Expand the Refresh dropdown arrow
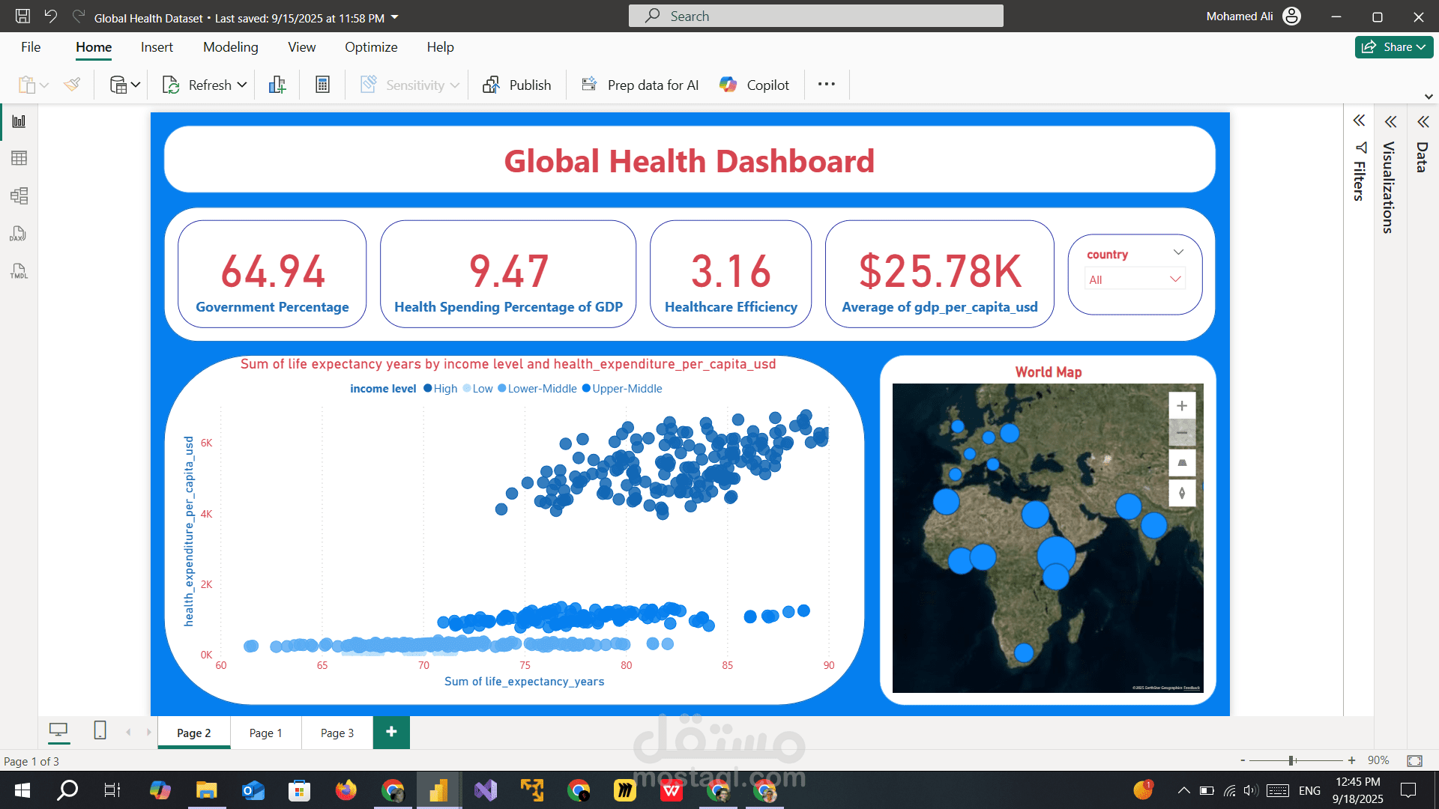 click(242, 85)
